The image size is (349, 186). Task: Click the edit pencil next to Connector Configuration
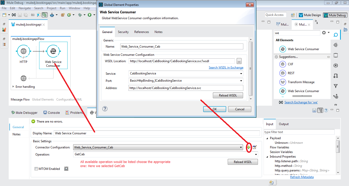click(254, 147)
